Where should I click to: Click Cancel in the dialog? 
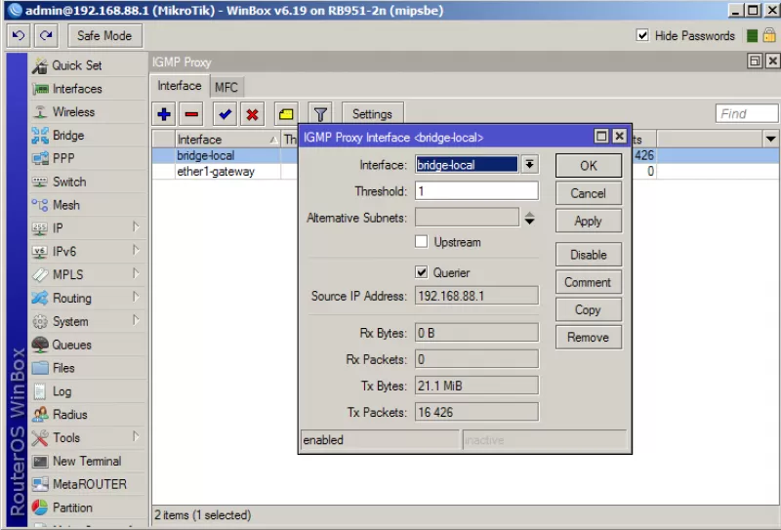pyautogui.click(x=589, y=193)
